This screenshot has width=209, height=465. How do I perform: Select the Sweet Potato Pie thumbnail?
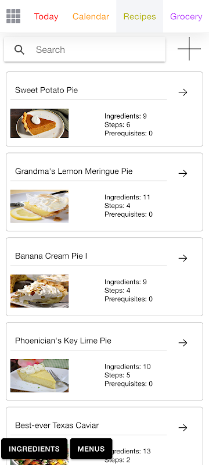(x=39, y=123)
